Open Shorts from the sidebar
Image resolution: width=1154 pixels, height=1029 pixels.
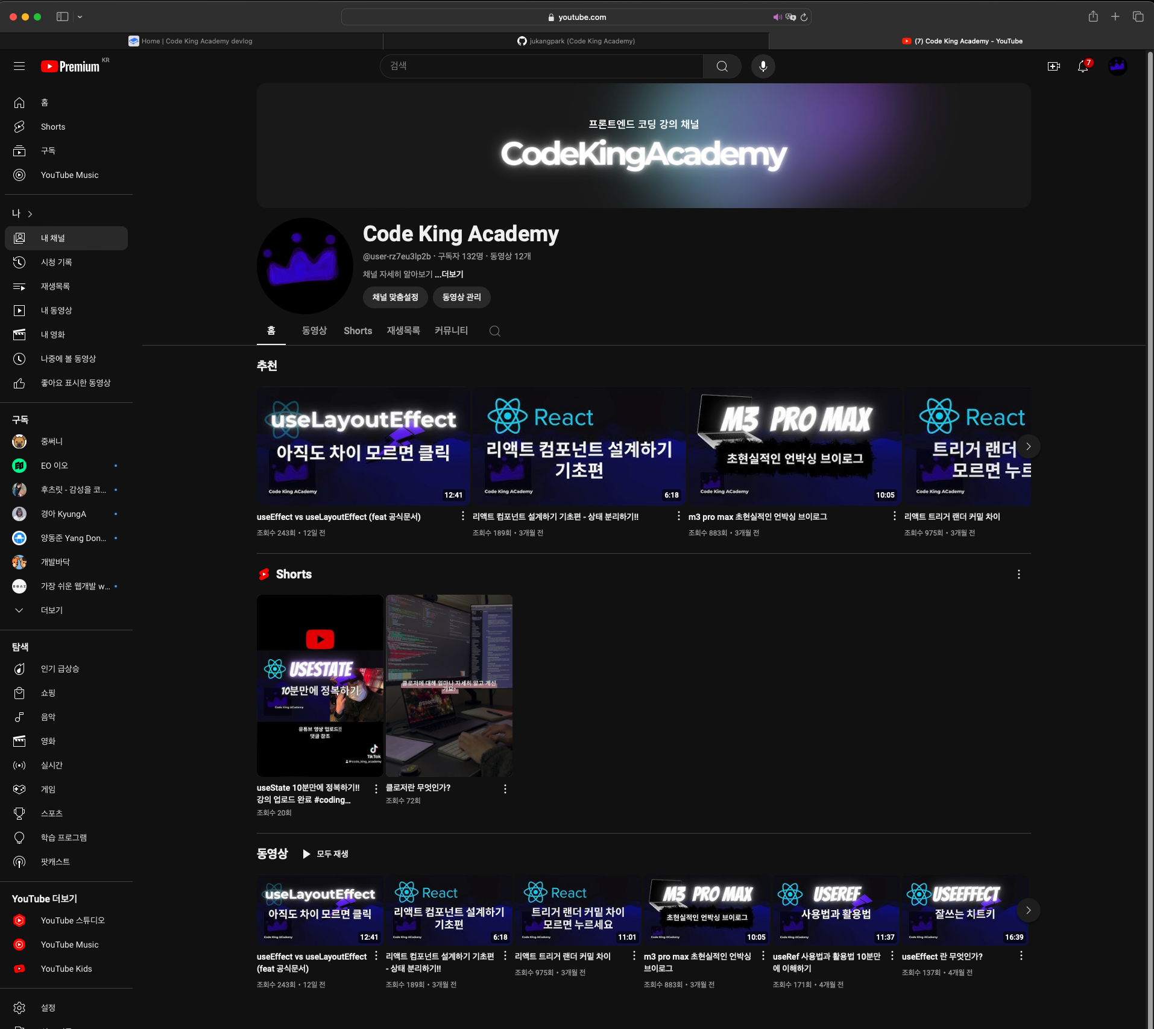pyautogui.click(x=53, y=127)
